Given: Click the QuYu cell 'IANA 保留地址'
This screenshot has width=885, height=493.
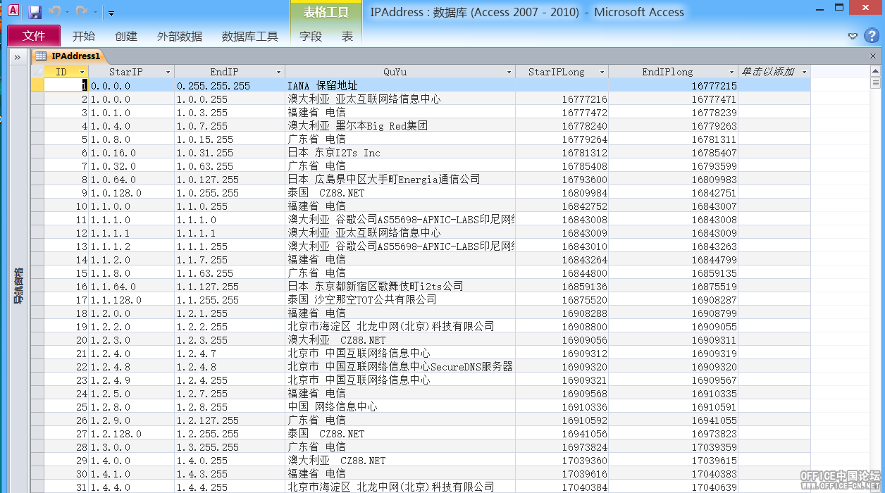Looking at the screenshot, I should [x=400, y=85].
